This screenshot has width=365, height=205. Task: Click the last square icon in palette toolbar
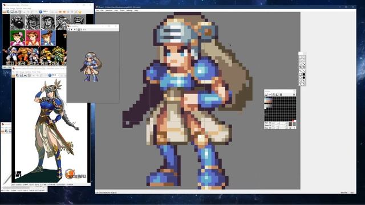pos(281,95)
